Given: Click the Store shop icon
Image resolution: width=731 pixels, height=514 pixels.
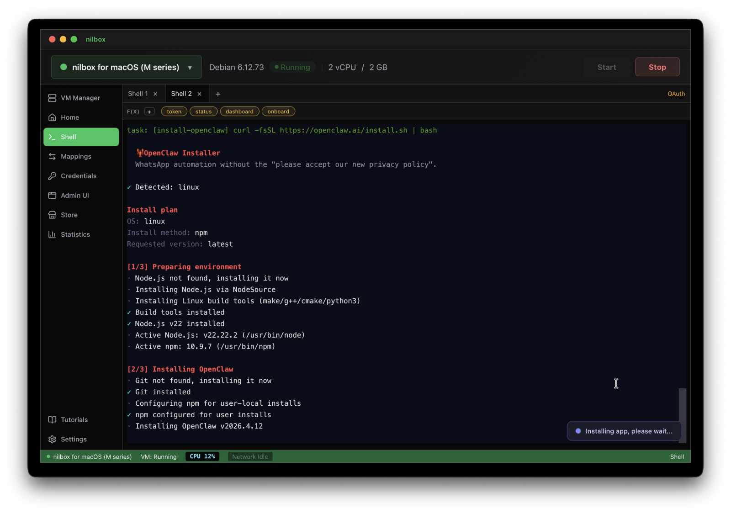Looking at the screenshot, I should point(52,215).
